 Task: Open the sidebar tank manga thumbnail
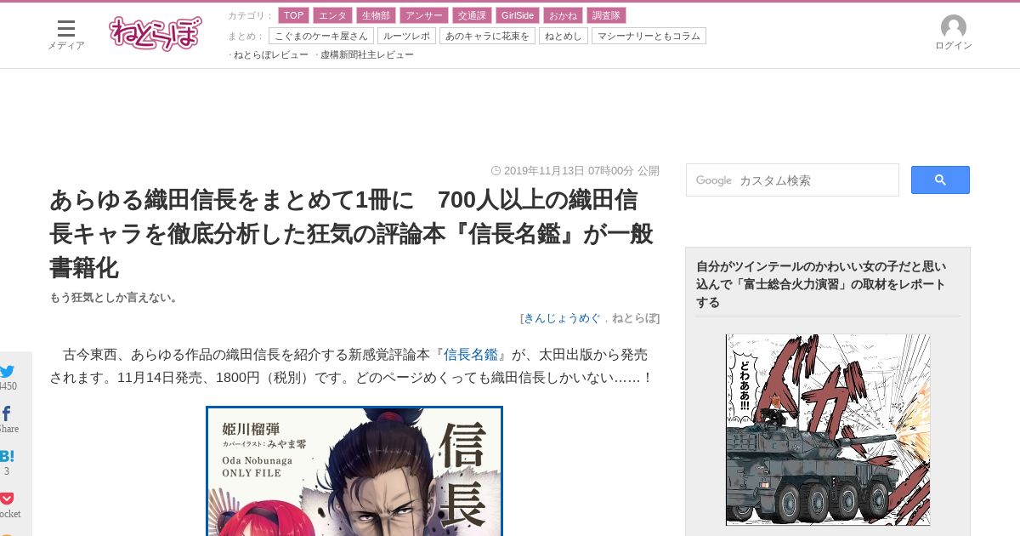[828, 430]
